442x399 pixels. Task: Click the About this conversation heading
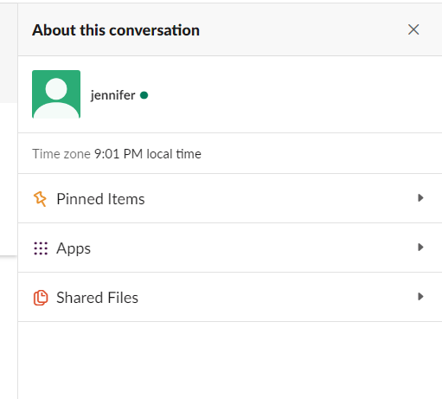[x=116, y=30]
